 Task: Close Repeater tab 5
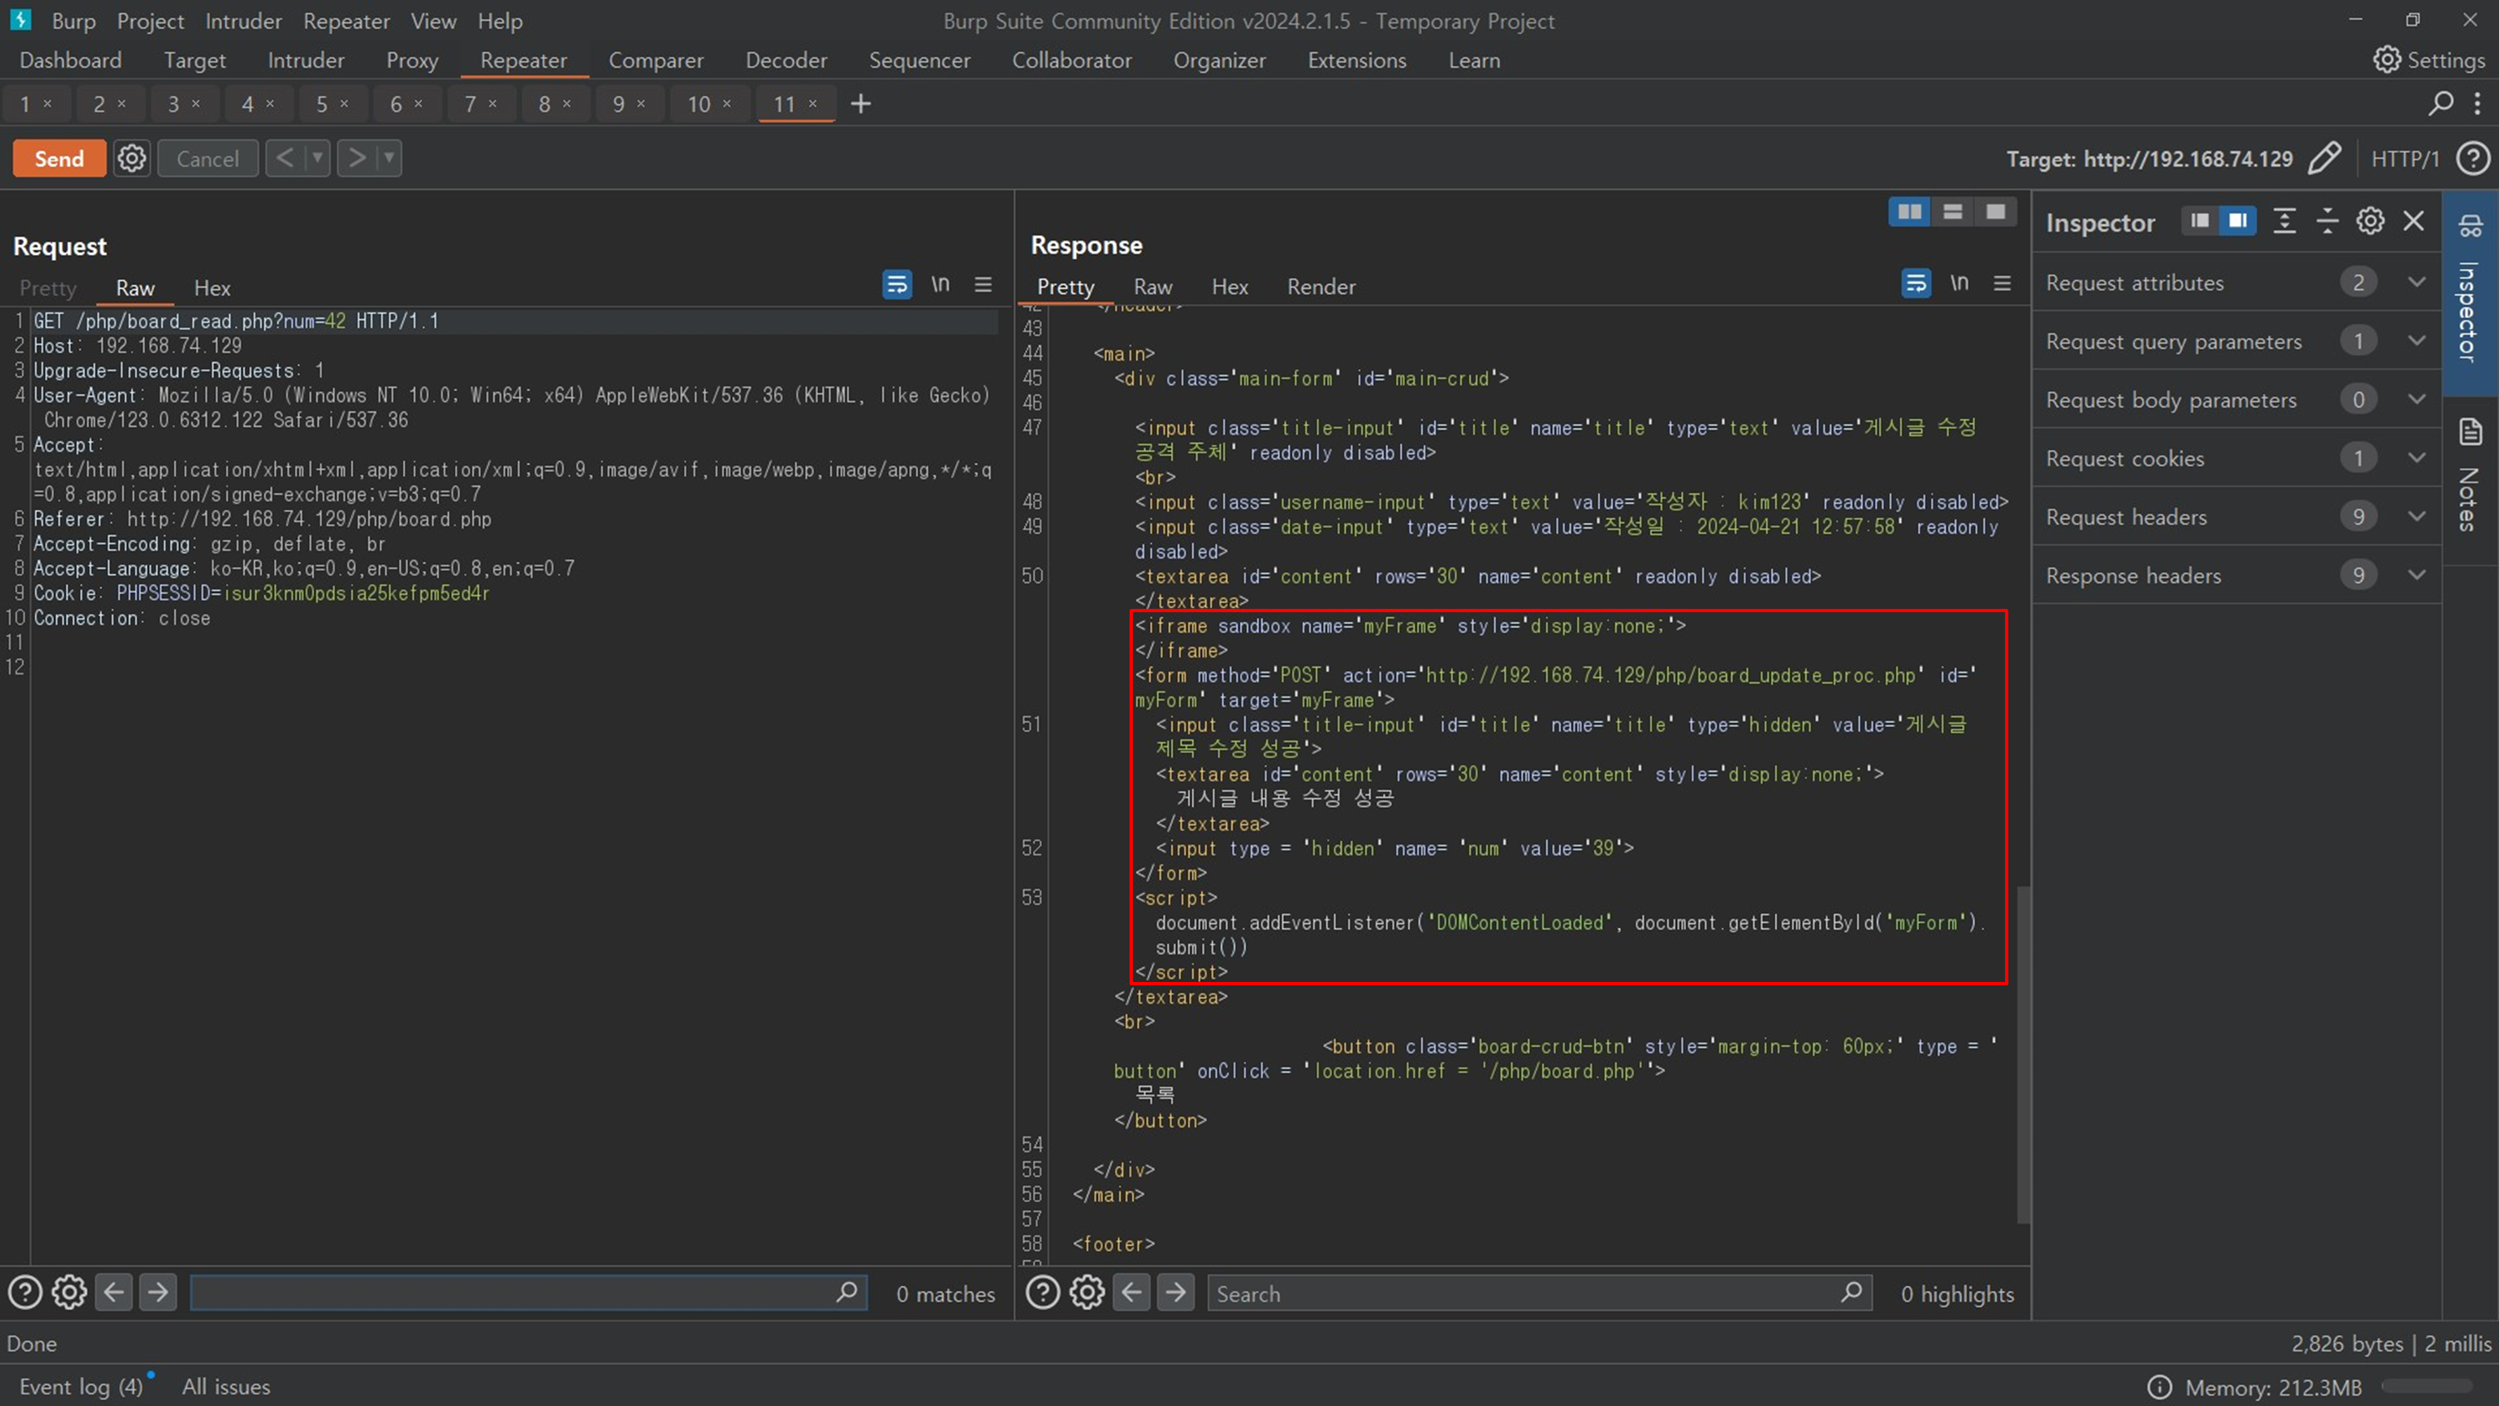(343, 102)
